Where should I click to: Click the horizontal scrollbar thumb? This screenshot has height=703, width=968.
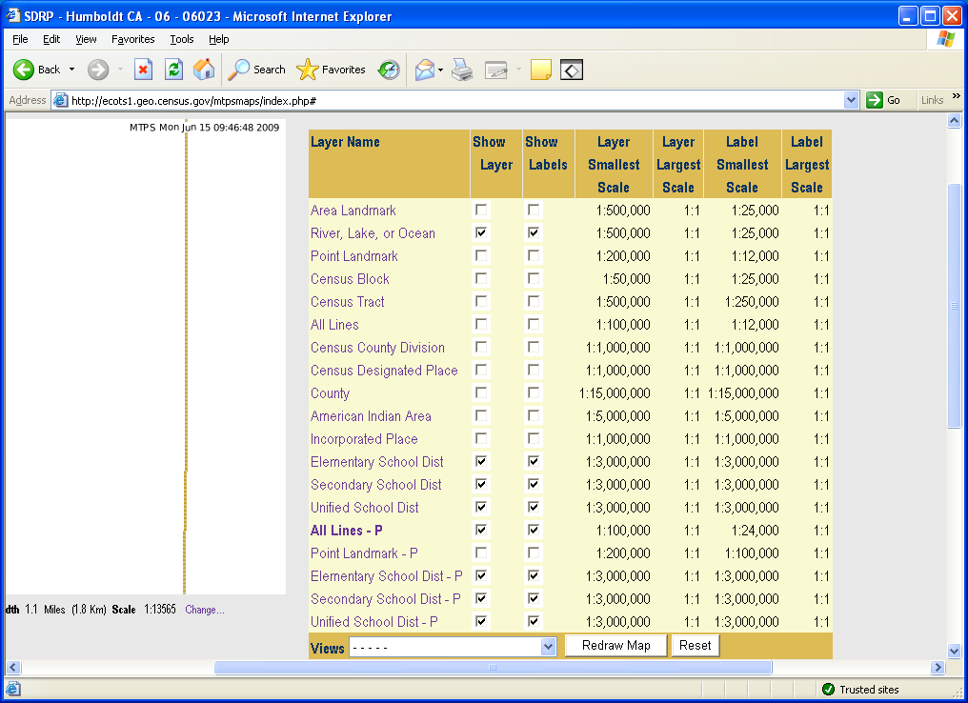(493, 668)
